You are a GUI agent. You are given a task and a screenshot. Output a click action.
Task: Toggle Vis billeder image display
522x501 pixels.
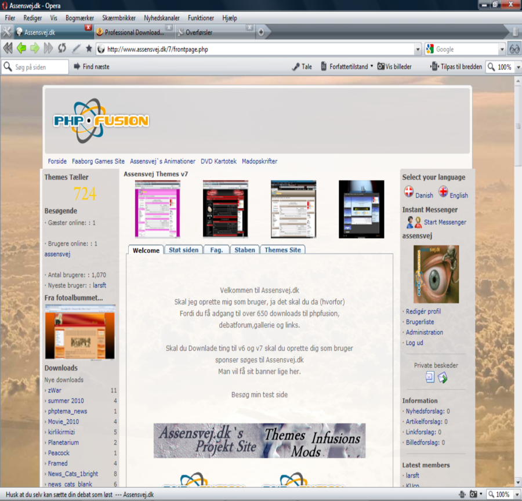click(x=394, y=67)
